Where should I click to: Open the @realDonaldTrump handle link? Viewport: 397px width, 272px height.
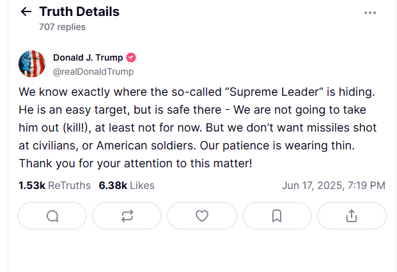93,72
